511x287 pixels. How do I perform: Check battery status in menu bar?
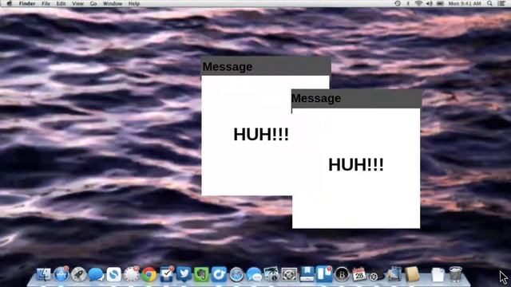pyautogui.click(x=440, y=3)
